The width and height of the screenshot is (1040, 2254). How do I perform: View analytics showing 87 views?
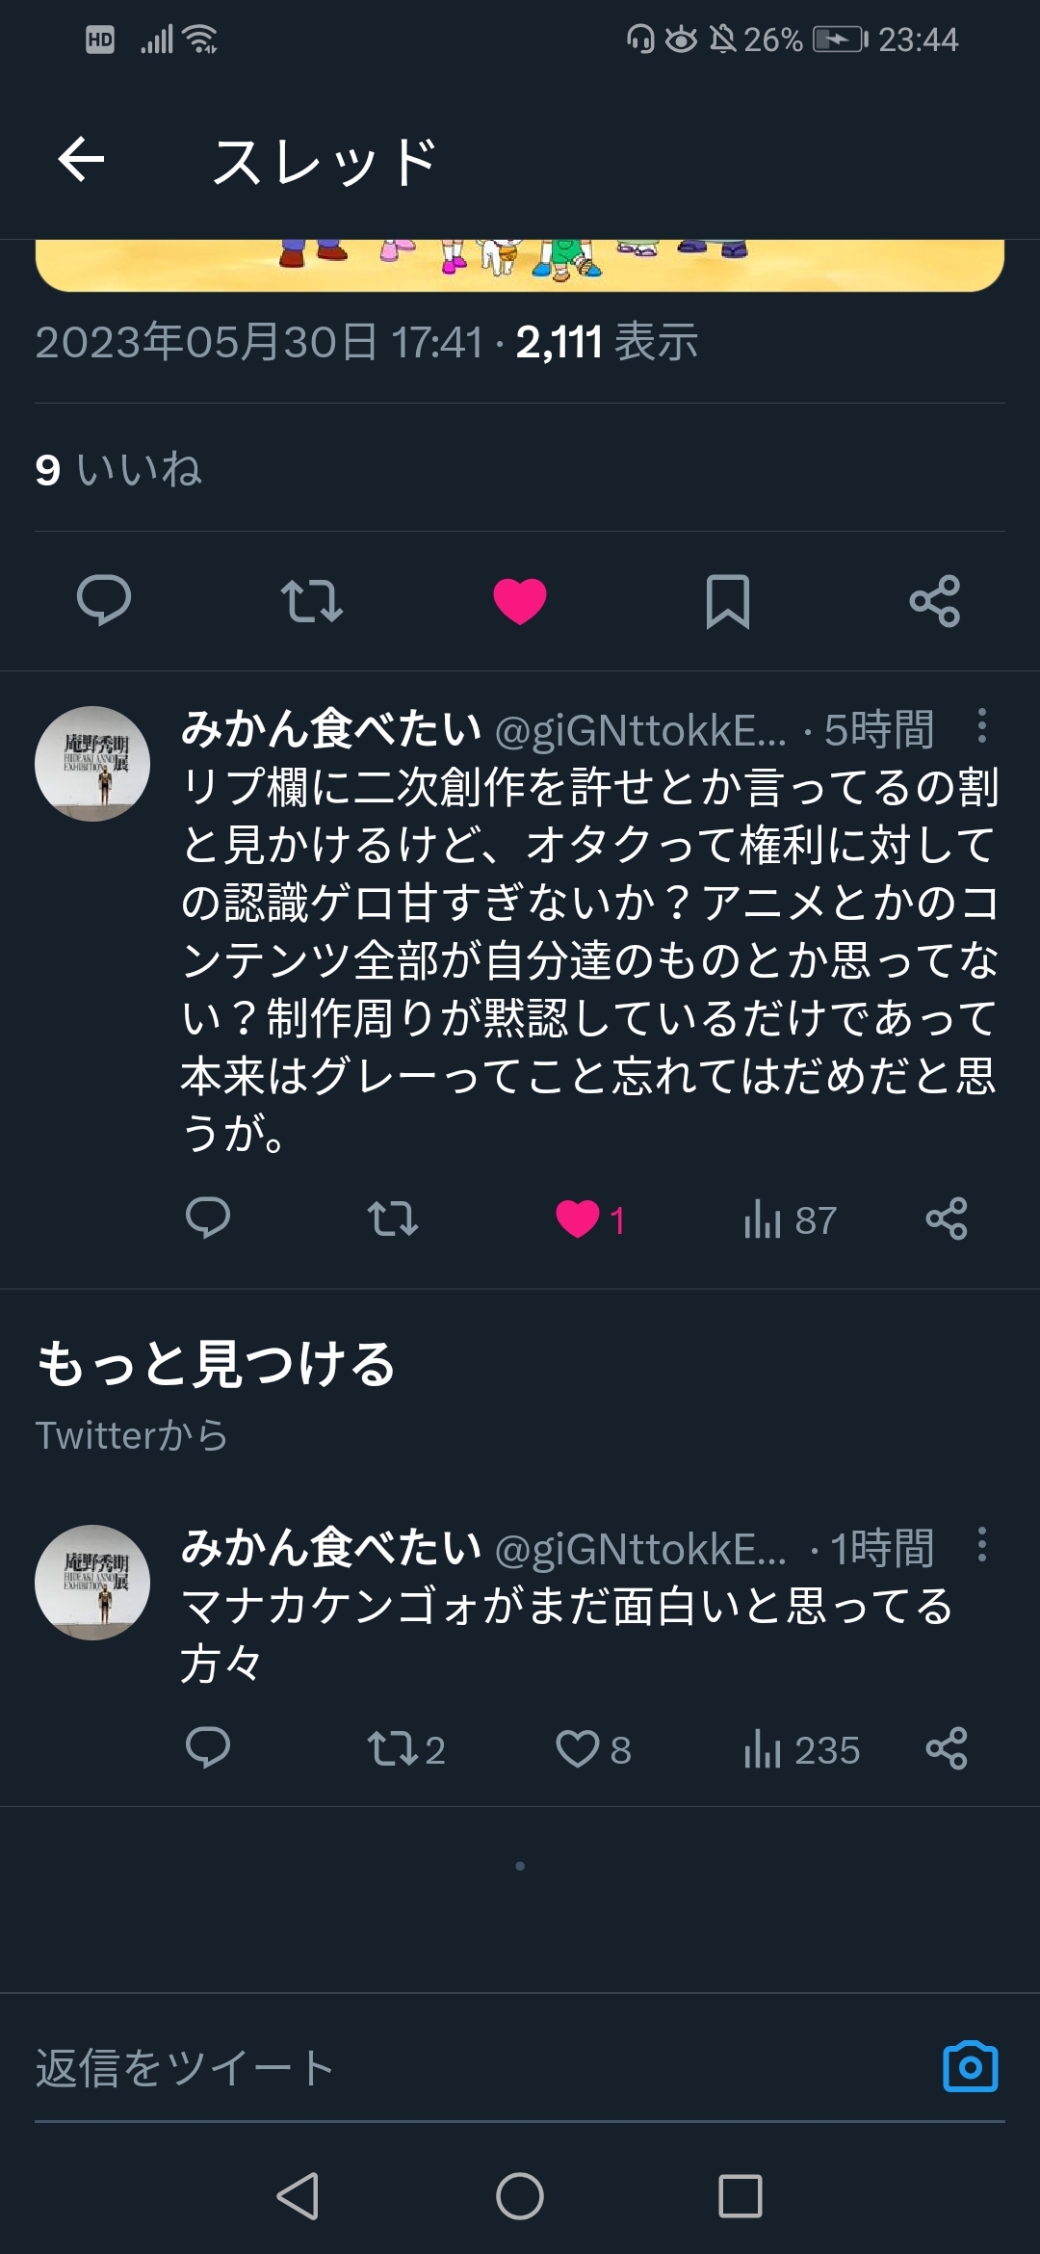[790, 1219]
